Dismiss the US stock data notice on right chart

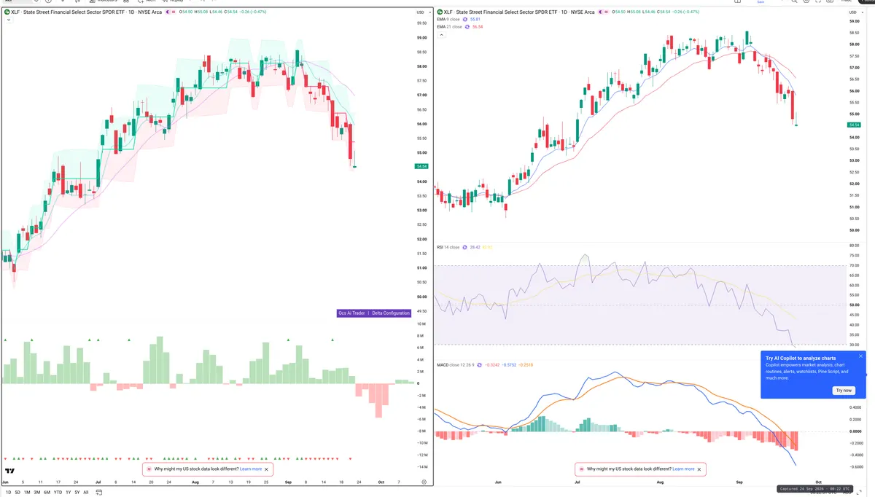pyautogui.click(x=699, y=469)
